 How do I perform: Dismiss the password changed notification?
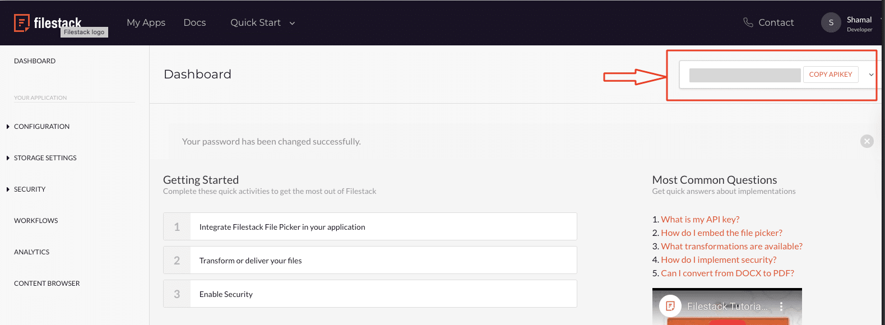tap(867, 141)
